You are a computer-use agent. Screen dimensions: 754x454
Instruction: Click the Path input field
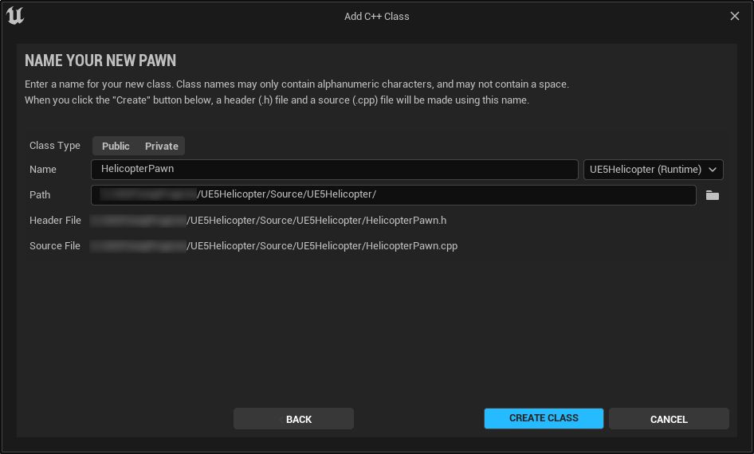[394, 195]
